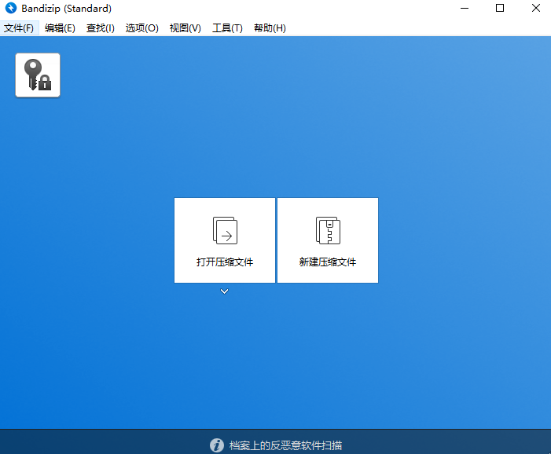Open the 编辑(E) menu

point(60,28)
